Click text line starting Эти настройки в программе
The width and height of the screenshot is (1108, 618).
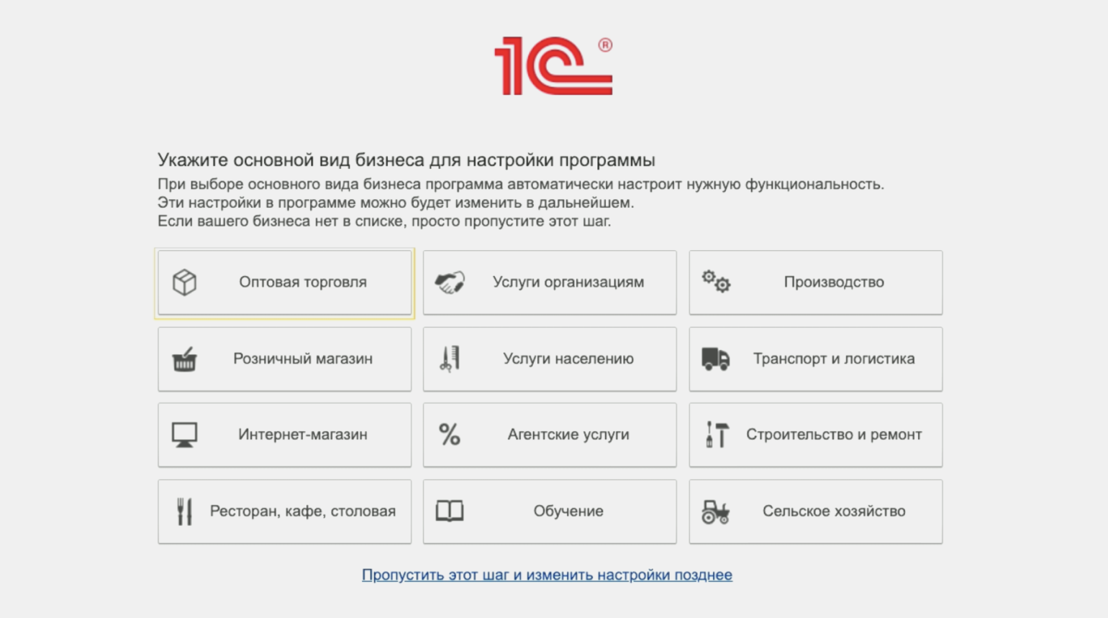[x=396, y=203]
